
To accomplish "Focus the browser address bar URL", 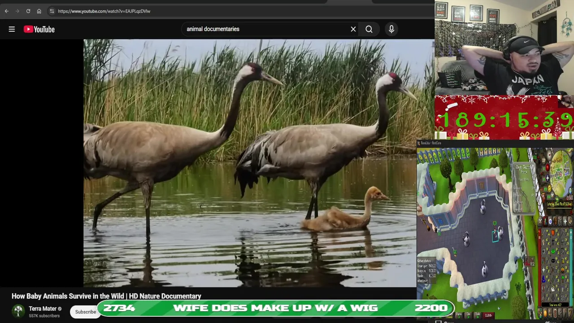I will [x=104, y=11].
